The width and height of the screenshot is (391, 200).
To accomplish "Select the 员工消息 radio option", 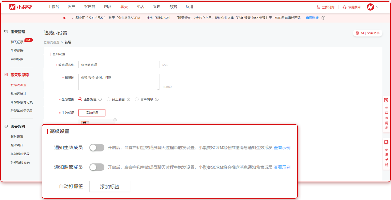I will coord(108,100).
